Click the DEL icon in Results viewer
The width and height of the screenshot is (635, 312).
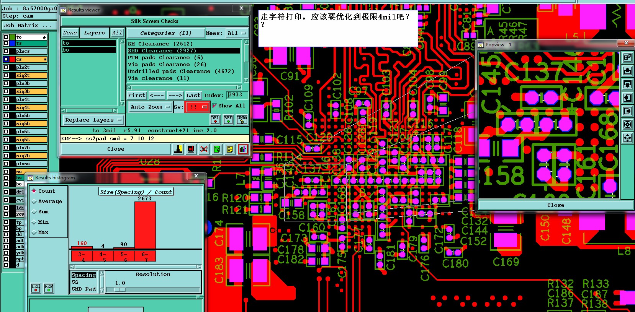coord(215,120)
